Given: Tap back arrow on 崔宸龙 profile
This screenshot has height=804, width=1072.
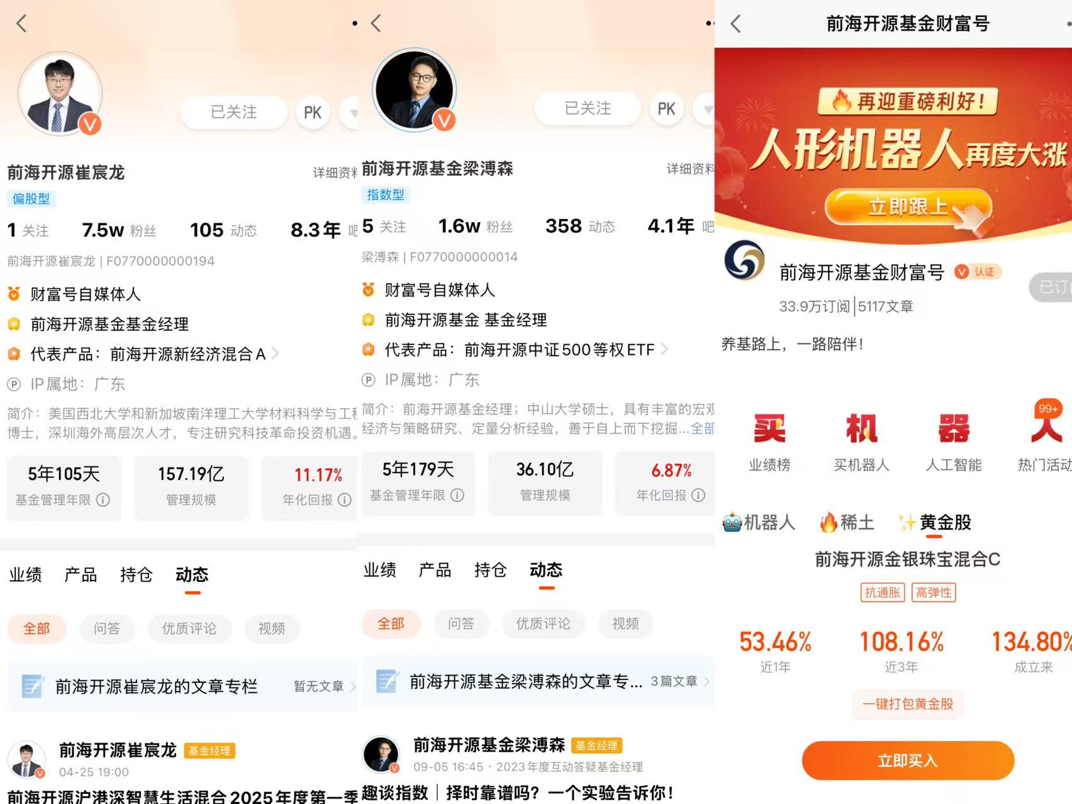Looking at the screenshot, I should (22, 24).
